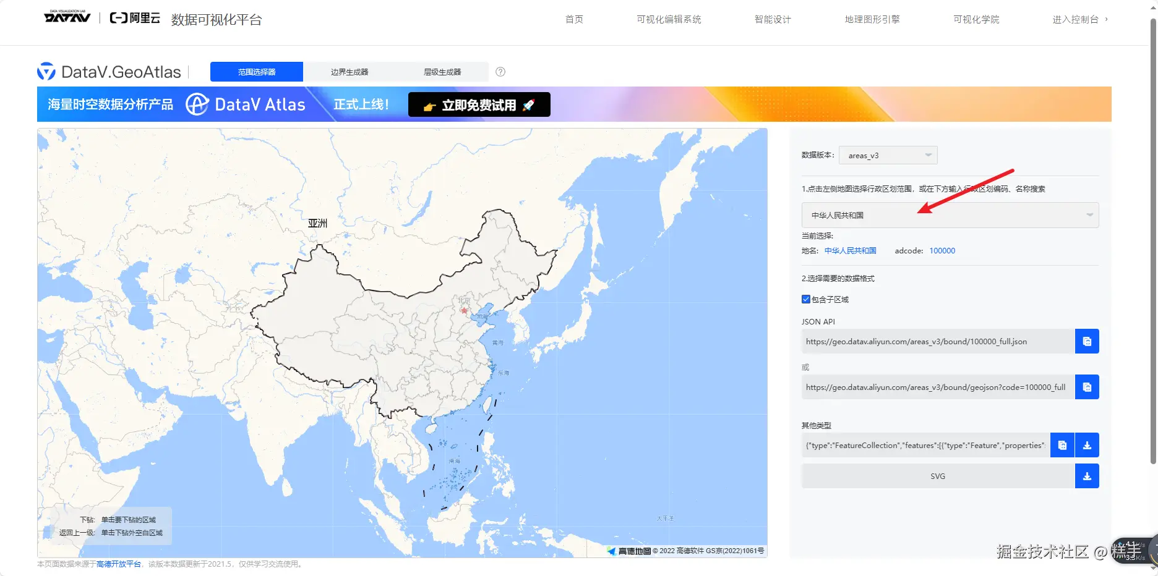Click the Aliyun logo
The width and height of the screenshot is (1158, 576).
click(x=135, y=18)
